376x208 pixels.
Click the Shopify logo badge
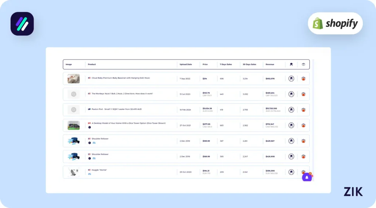(335, 24)
